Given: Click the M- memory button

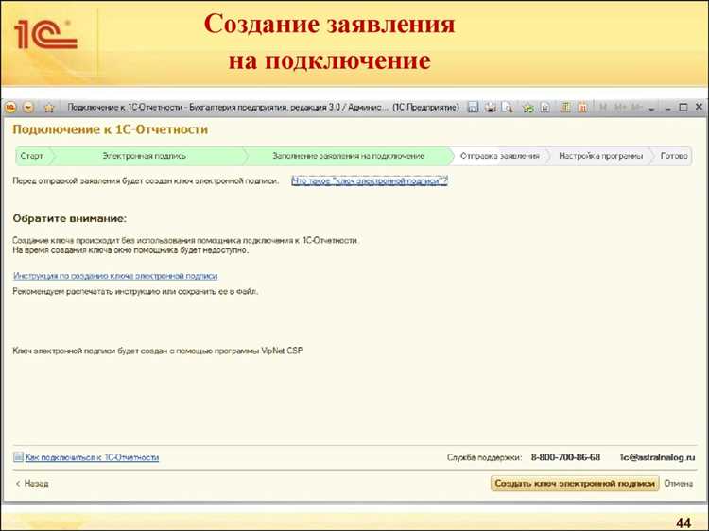Looking at the screenshot, I should click(636, 108).
